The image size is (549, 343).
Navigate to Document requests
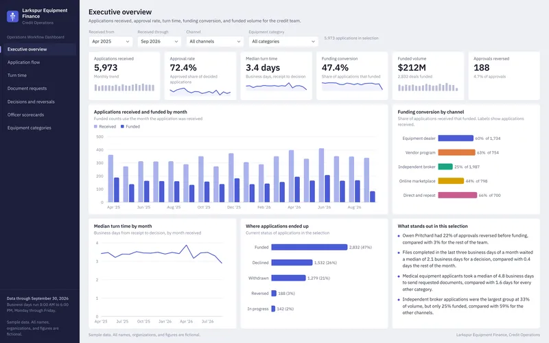click(40, 88)
